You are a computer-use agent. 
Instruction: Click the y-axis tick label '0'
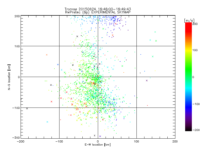(x=19, y=77)
